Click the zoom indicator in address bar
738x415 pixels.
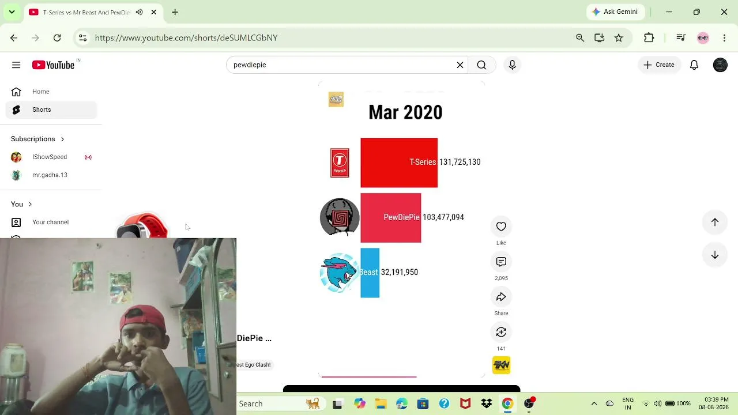point(580,37)
